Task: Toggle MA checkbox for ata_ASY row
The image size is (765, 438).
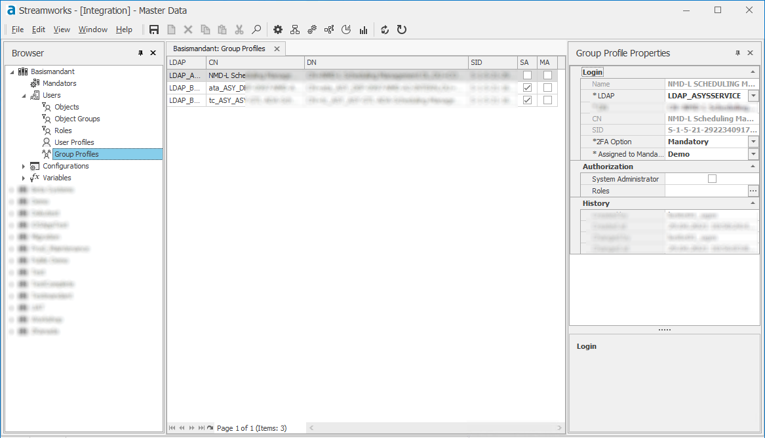Action: pyautogui.click(x=547, y=88)
